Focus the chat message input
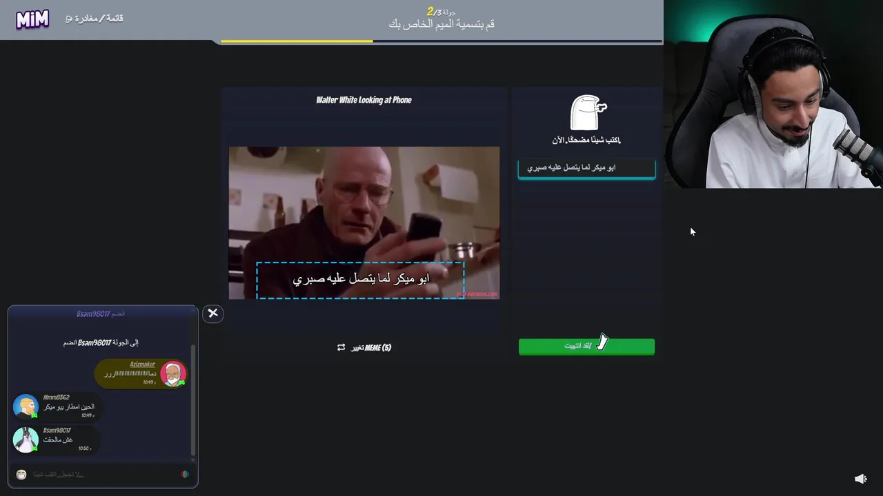The image size is (883, 496). point(103,475)
